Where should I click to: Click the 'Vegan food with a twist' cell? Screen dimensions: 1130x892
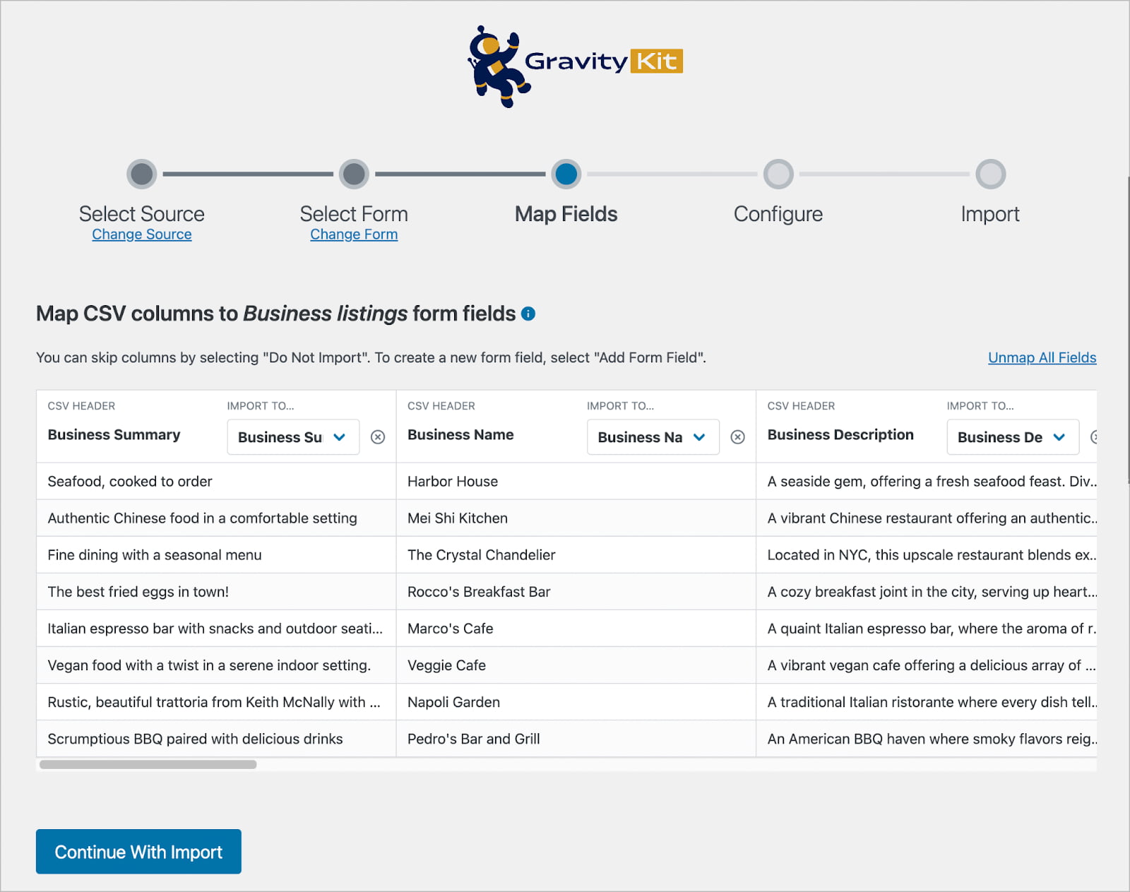pos(216,665)
